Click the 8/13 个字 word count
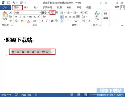Screen dimensions: 125x97 [6, 95]
